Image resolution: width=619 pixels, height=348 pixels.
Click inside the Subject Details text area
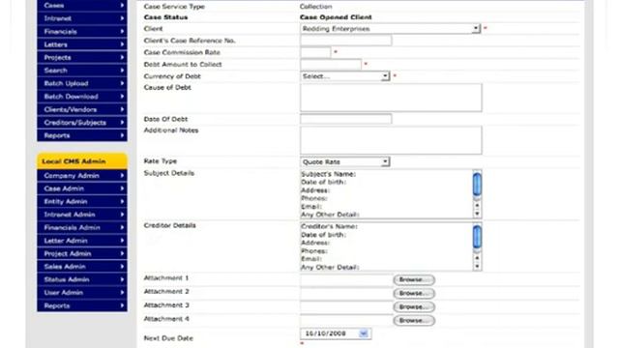(x=386, y=194)
